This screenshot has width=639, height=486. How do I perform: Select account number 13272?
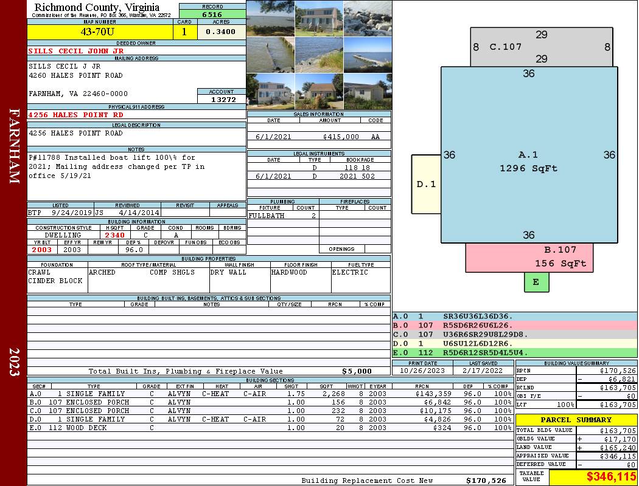coord(222,99)
